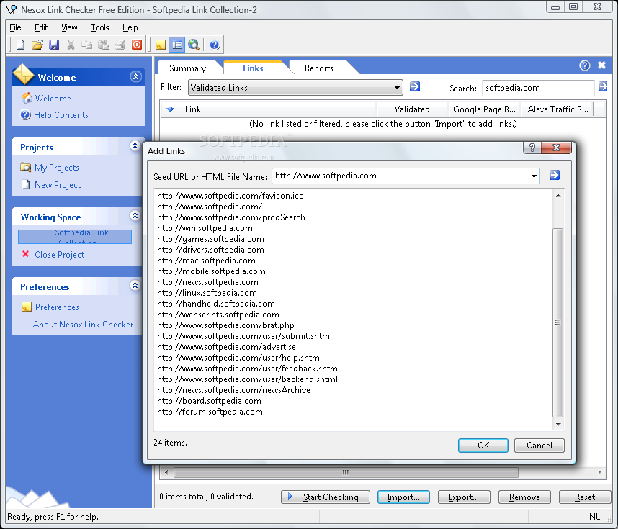
Task: Collapse the Welcome sidebar section
Action: [136, 77]
